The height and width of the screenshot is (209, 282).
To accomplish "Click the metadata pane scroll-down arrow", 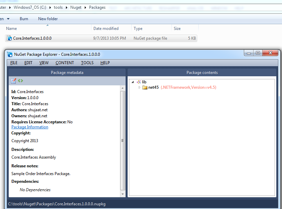I will click(123, 194).
